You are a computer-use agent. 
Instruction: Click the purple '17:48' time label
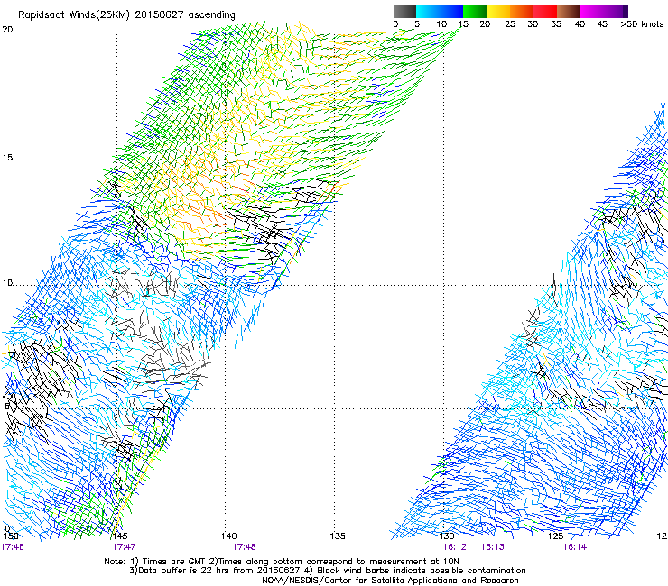[244, 547]
